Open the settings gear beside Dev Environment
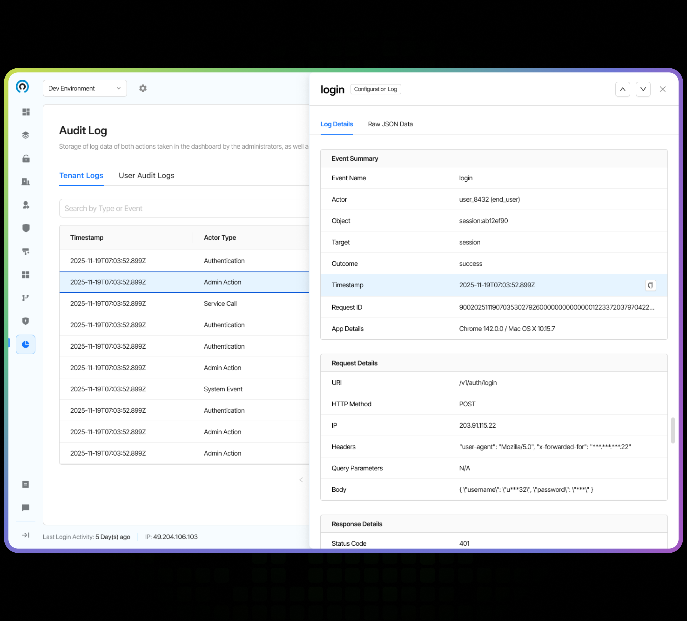This screenshot has width=687, height=621. click(x=143, y=88)
